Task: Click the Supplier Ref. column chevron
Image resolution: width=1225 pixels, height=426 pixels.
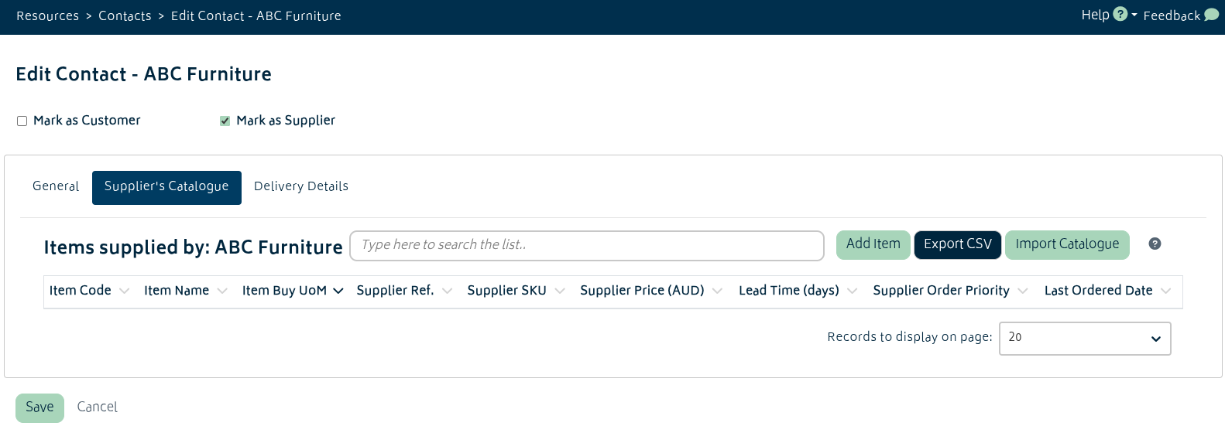Action: [x=447, y=291]
